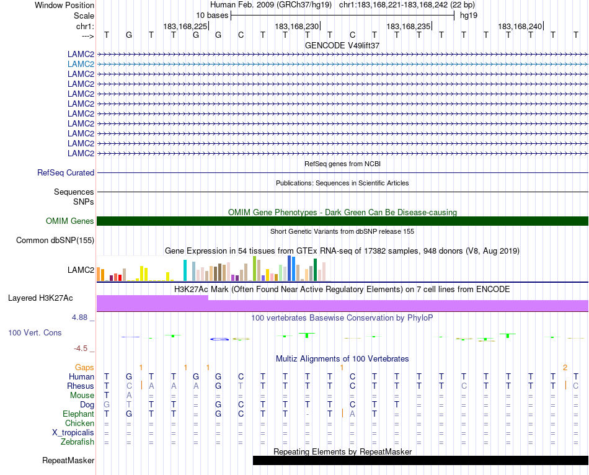Click the LAMC2 label beside GTEx chart
Screen dimensions: 589x475
[x=81, y=270]
